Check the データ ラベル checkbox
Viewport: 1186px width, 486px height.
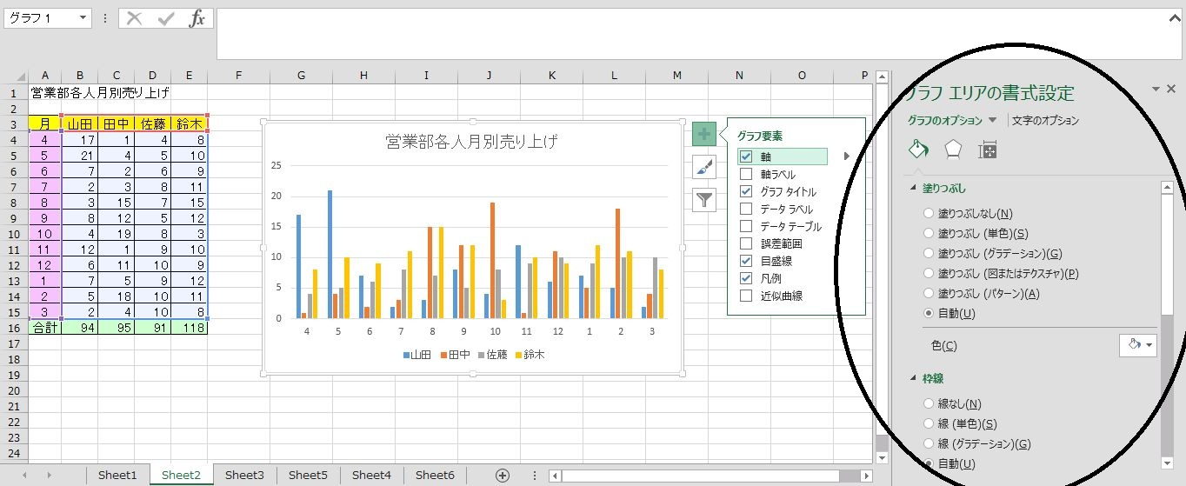[746, 210]
